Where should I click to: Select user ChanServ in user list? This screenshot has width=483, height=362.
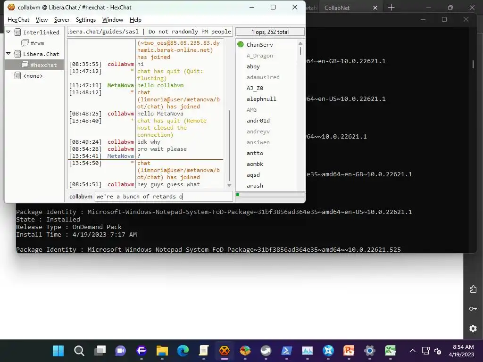click(x=260, y=45)
